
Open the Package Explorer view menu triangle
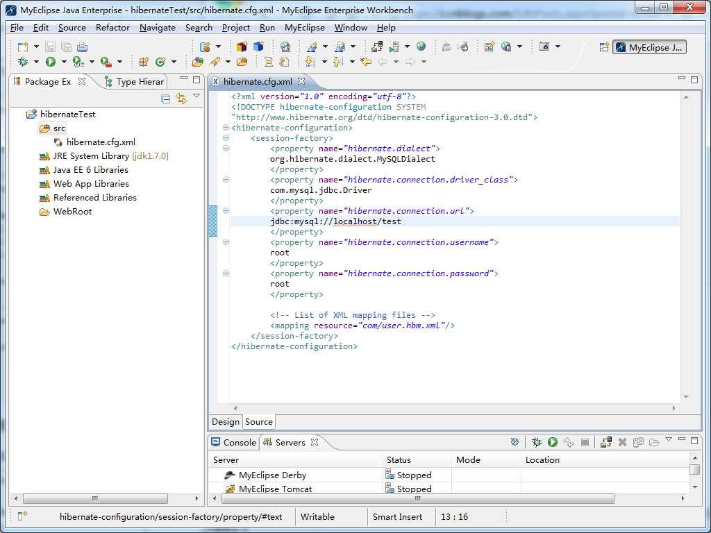pyautogui.click(x=196, y=96)
